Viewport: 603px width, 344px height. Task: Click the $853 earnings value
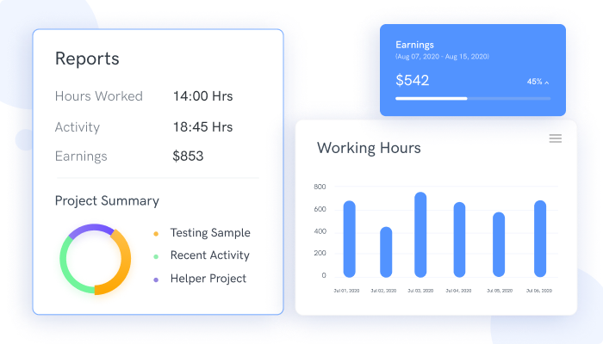(188, 156)
